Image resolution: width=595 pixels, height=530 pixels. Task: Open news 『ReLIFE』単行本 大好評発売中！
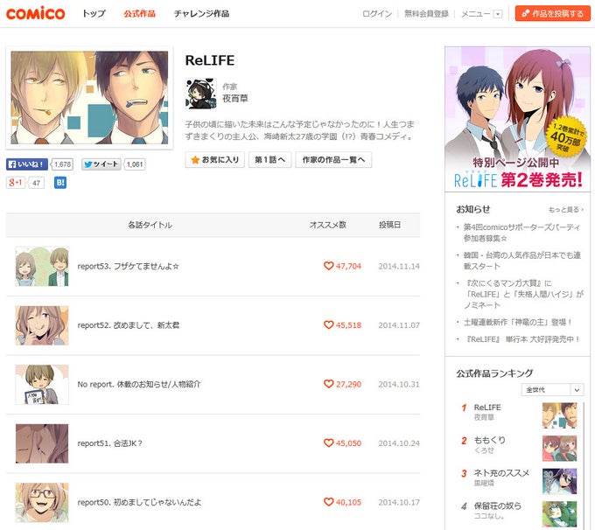522,339
